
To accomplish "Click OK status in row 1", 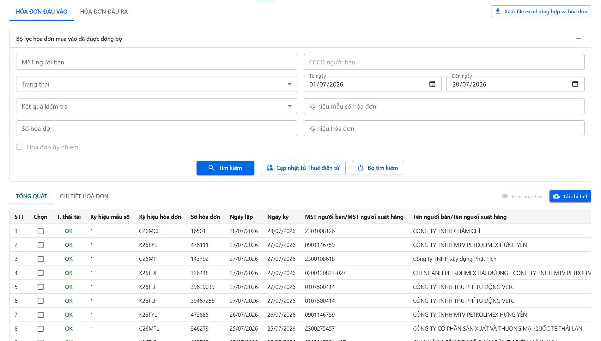I will (69, 231).
